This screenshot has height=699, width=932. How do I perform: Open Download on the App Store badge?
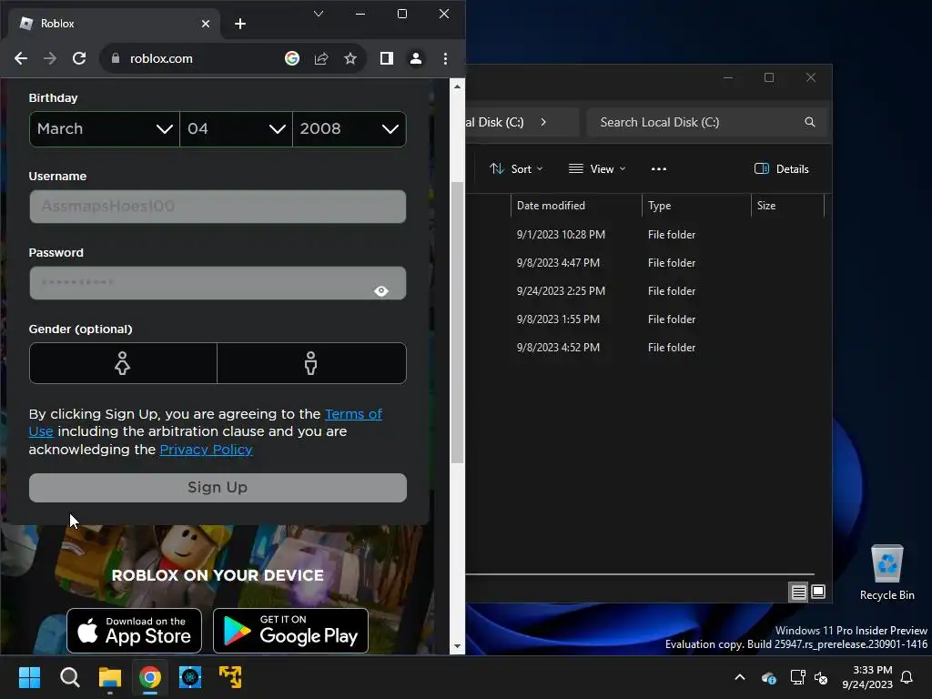[135, 631]
